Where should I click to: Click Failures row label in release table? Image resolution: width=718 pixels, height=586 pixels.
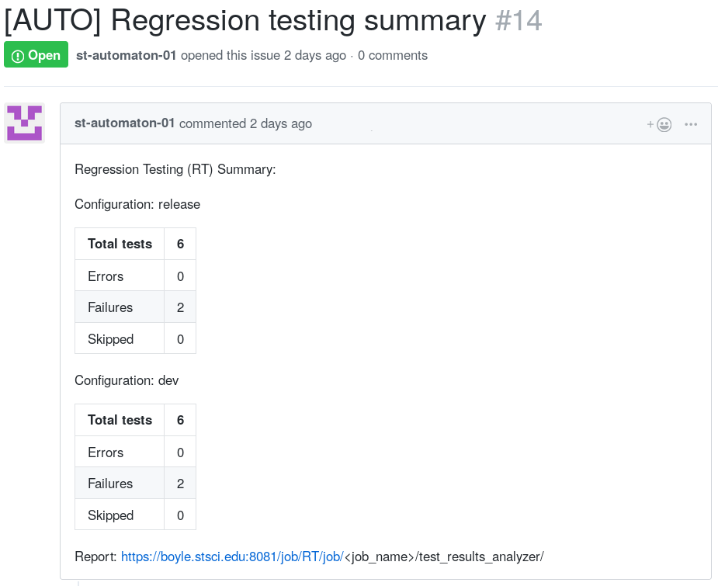coord(110,307)
